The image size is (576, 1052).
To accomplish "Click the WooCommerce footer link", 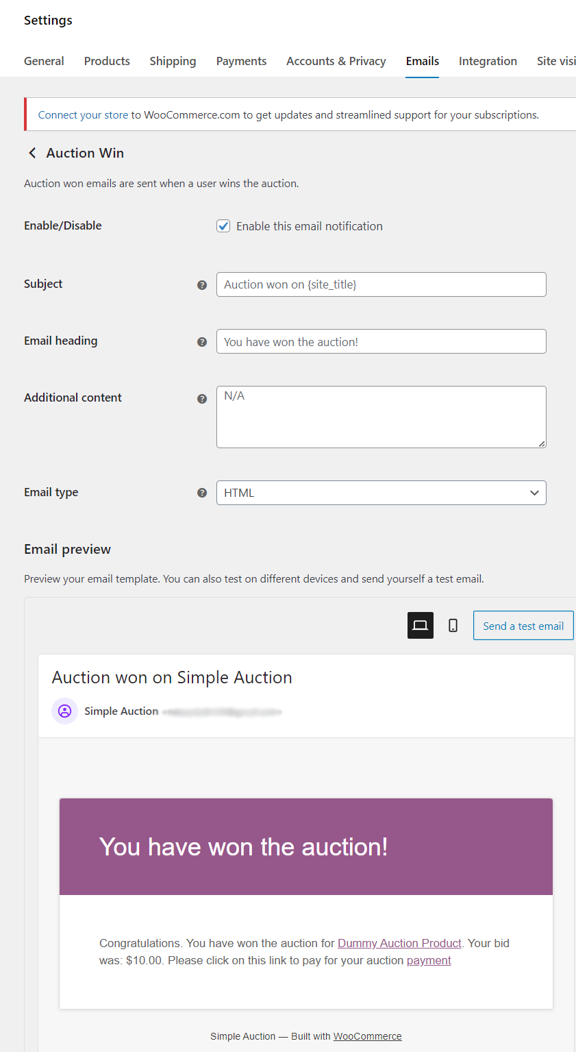I will 367,1036.
